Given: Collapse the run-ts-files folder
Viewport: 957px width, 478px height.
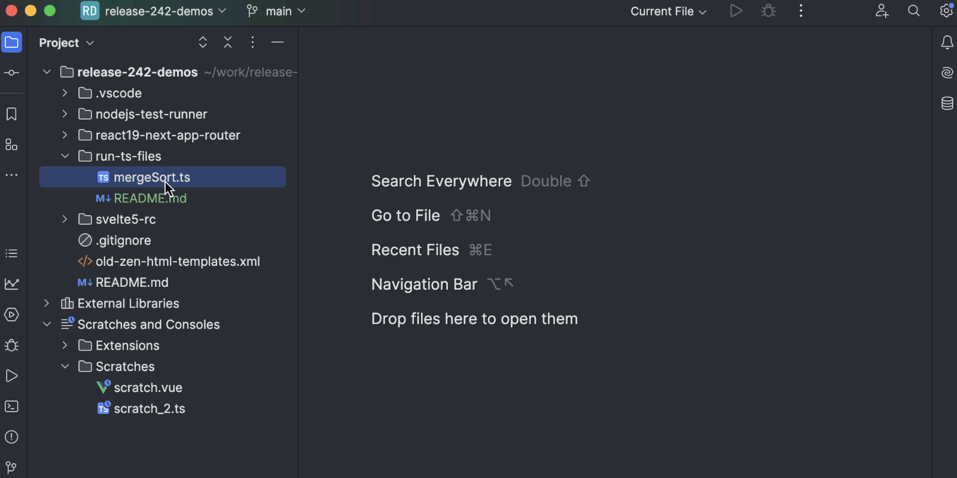Looking at the screenshot, I should click(65, 156).
